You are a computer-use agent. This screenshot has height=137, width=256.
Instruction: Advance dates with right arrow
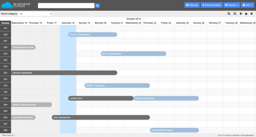pyautogui.click(x=252, y=14)
